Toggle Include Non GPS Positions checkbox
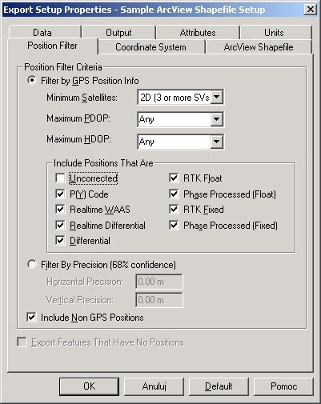The height and width of the screenshot is (404, 321). click(x=31, y=318)
